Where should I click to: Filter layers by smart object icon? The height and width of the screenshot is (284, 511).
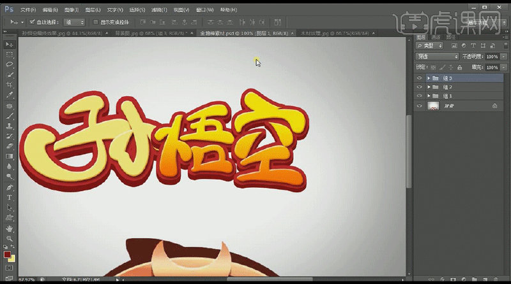(492, 45)
